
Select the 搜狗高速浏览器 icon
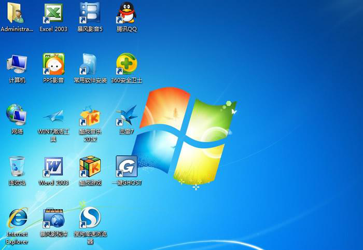[x=90, y=218]
